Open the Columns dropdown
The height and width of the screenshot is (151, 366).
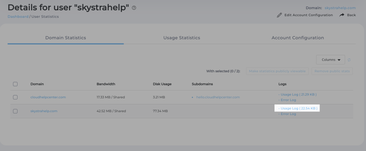[x=331, y=60]
